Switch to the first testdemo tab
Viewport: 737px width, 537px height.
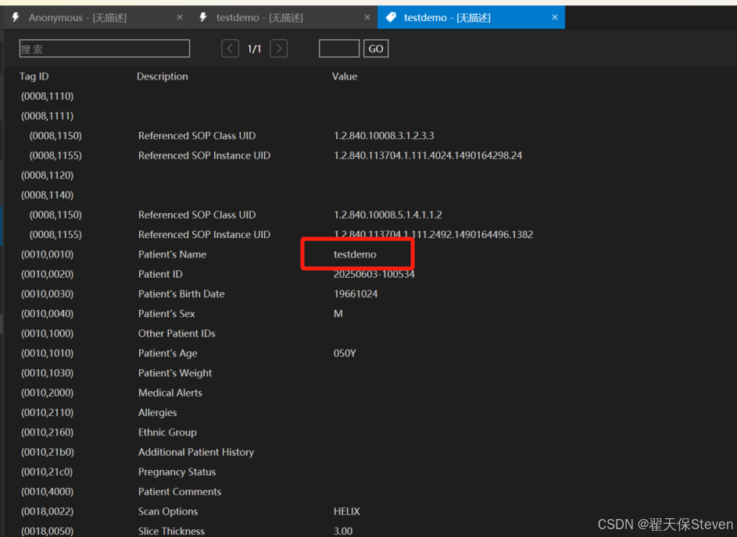pyautogui.click(x=274, y=16)
